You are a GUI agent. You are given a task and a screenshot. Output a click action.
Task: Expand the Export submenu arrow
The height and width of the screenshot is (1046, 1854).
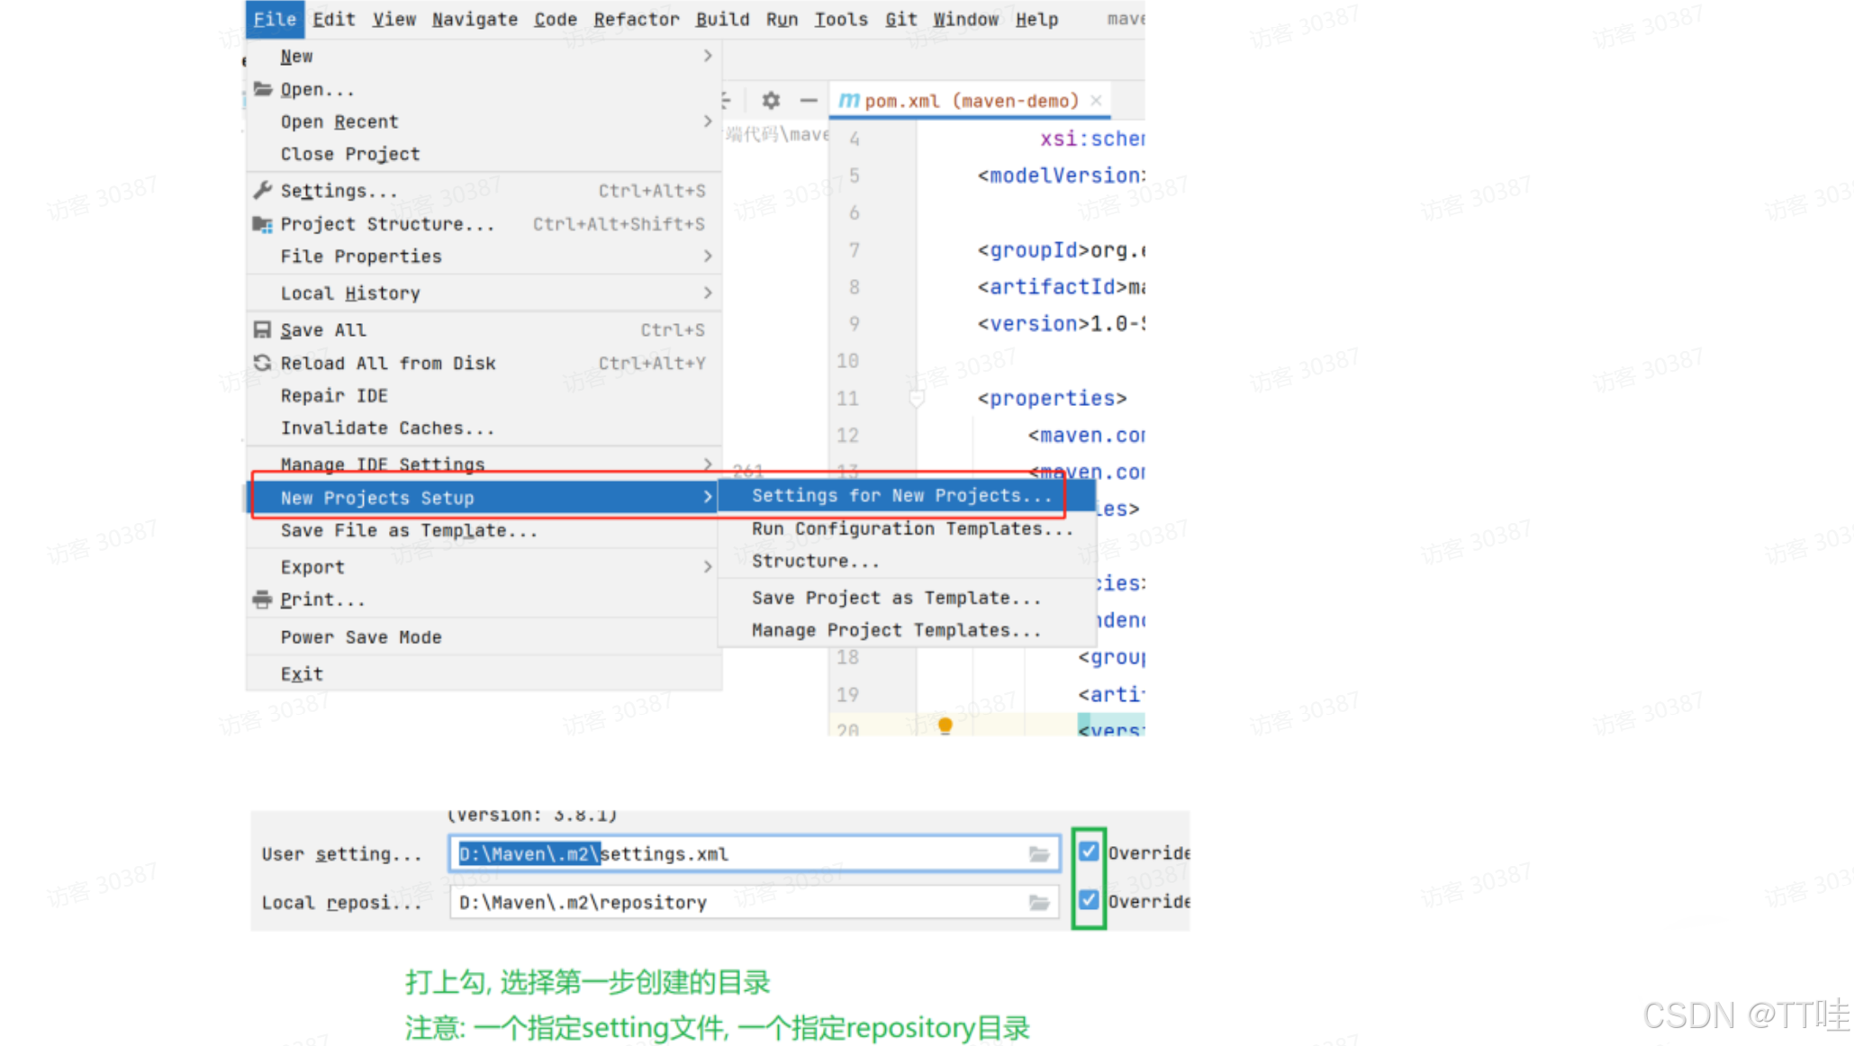click(708, 567)
